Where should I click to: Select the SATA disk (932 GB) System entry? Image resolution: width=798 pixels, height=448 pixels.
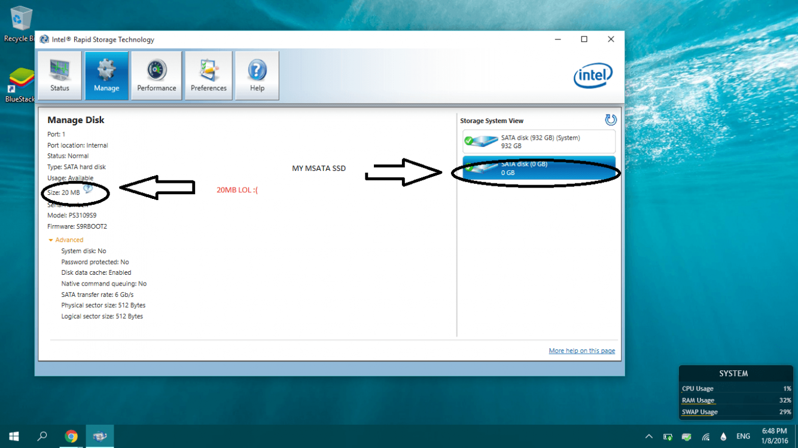pos(539,142)
